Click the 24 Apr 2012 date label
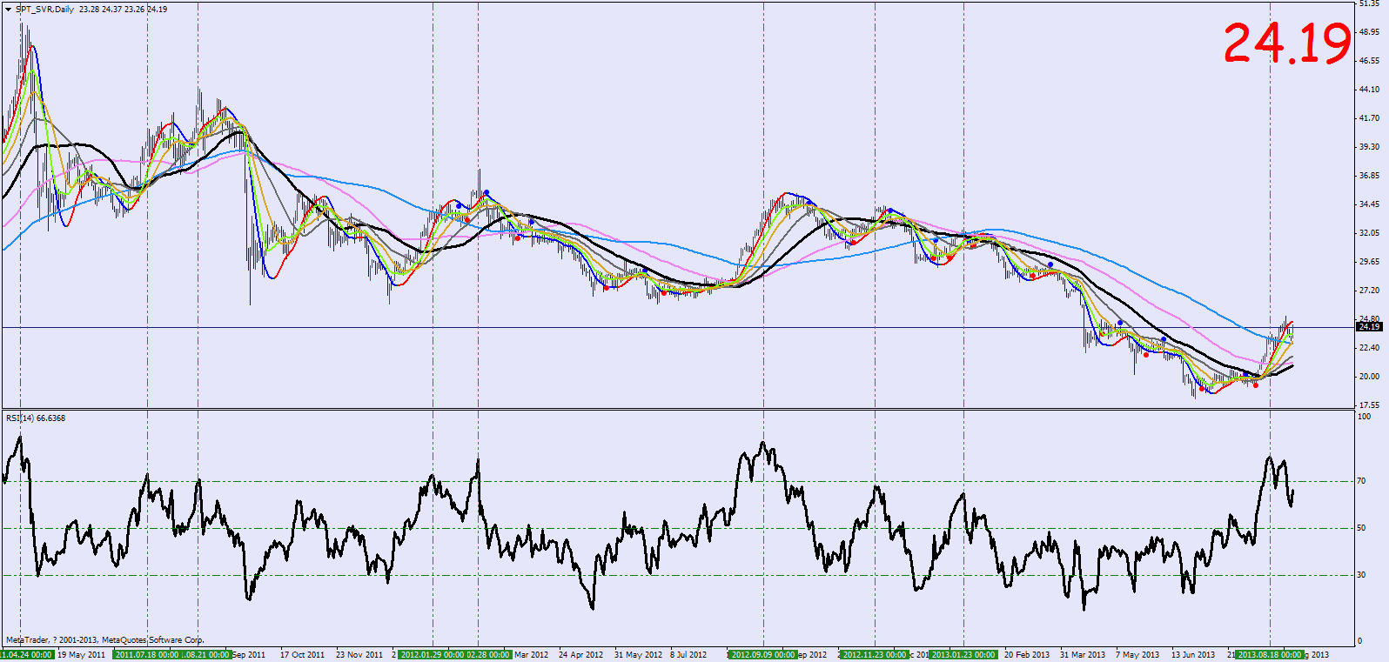1389x662 pixels. (580, 655)
